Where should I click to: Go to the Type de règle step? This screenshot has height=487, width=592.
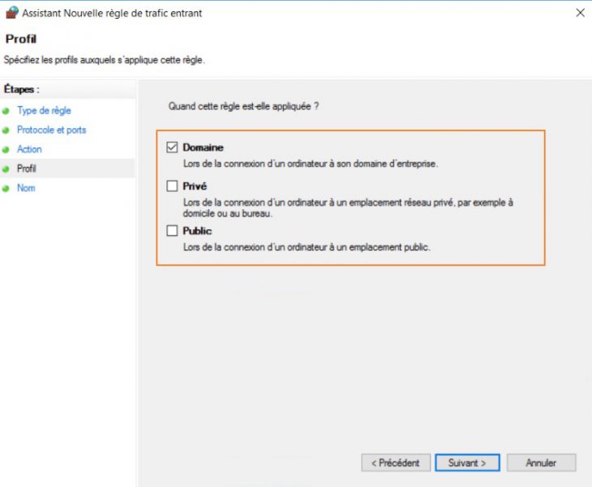pos(44,110)
